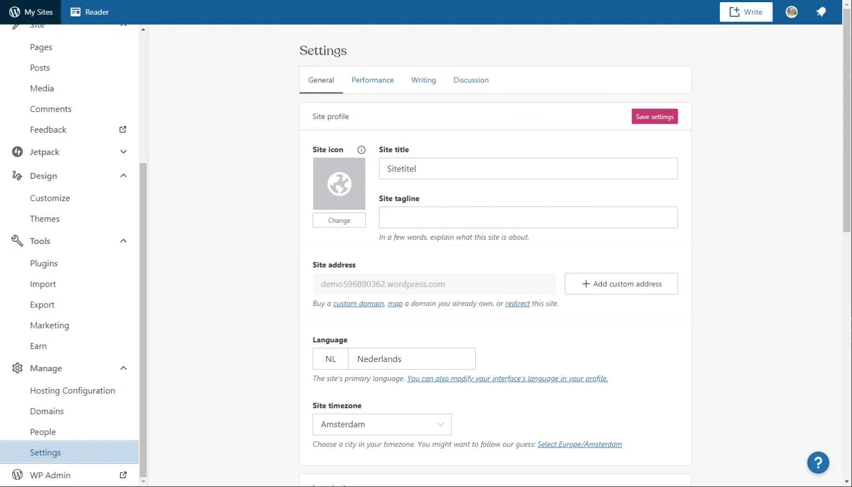Click the Site icon info circle
This screenshot has height=487, width=852.
tap(361, 150)
